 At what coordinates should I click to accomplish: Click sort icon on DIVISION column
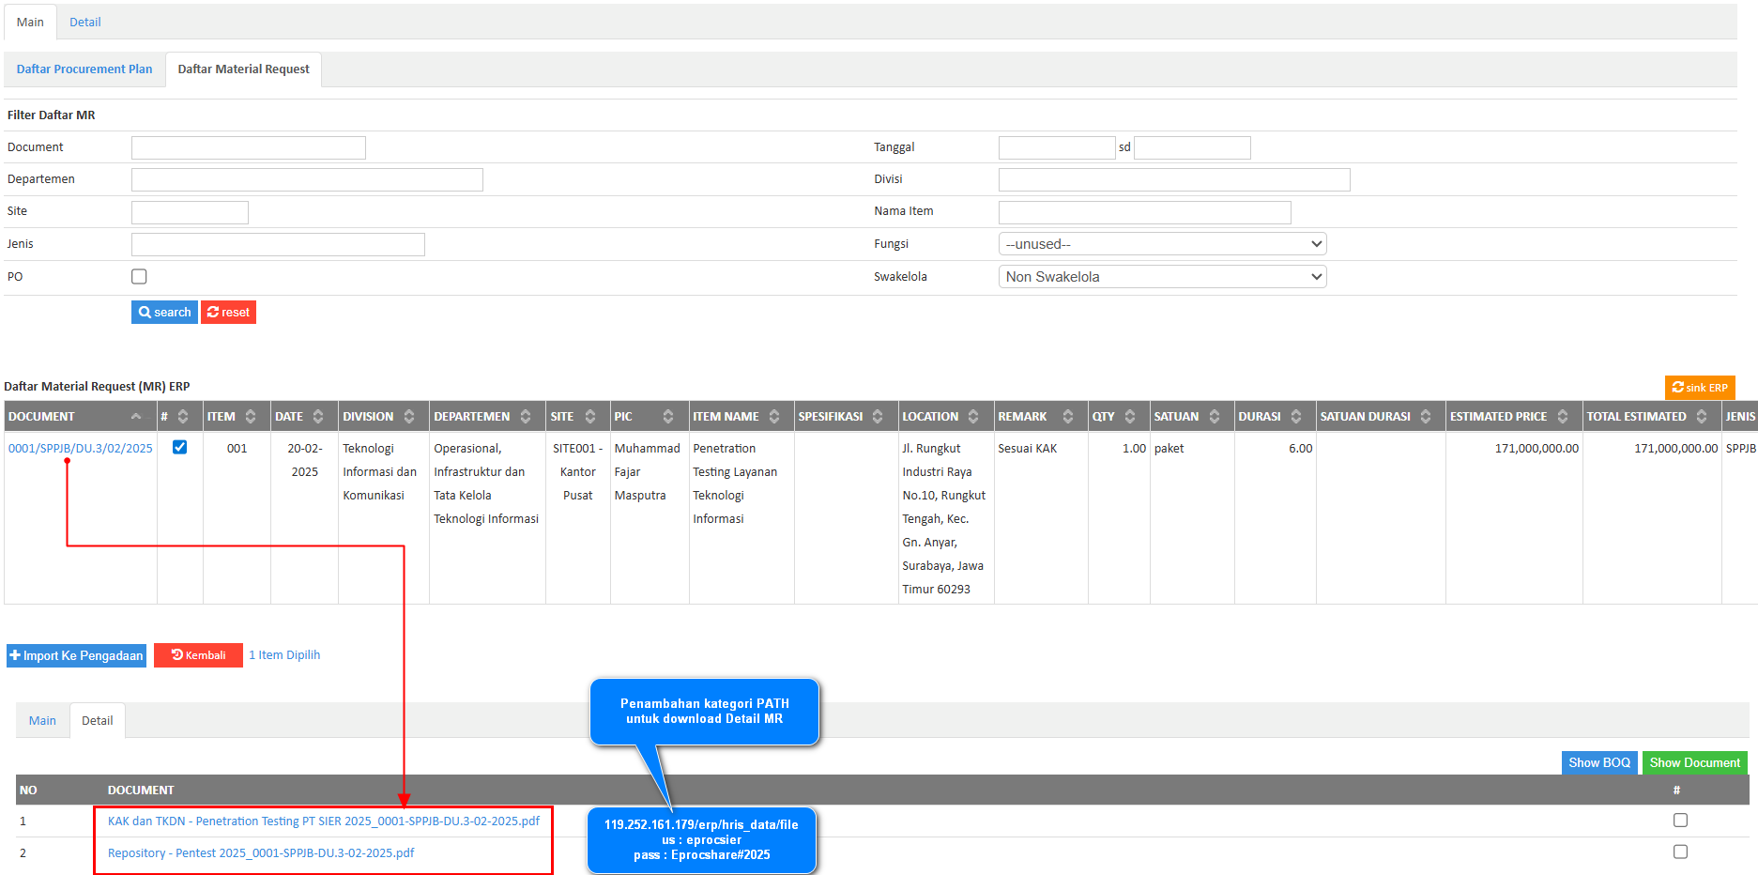(409, 417)
